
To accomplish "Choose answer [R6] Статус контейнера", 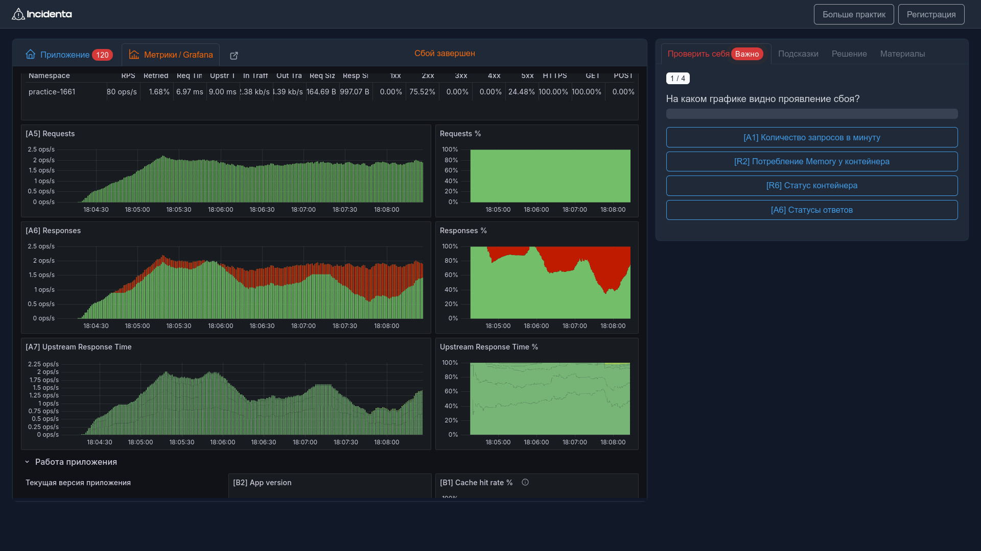I will click(x=811, y=186).
